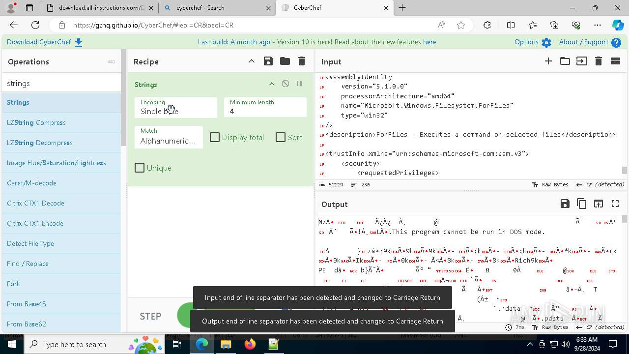Collapse the Recipe pane chevron

[252, 61]
